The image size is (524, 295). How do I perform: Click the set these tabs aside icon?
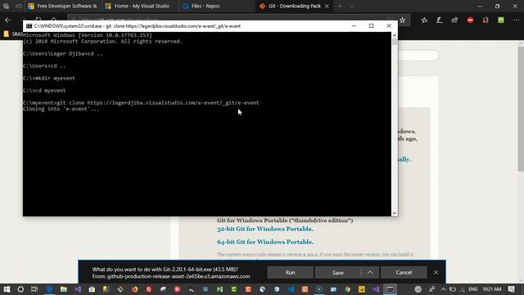18,6
